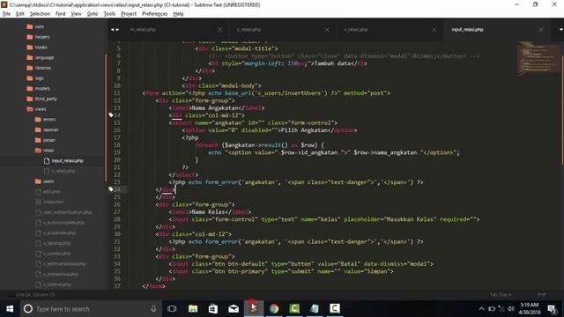
Task: Open user_authentication.php in sidebar
Action: pyautogui.click(x=63, y=212)
